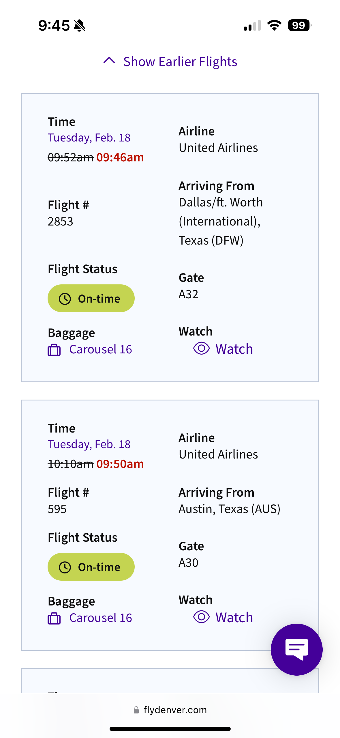340x738 pixels.
Task: Tap the On-time status badge for flight 595
Action: coord(91,567)
